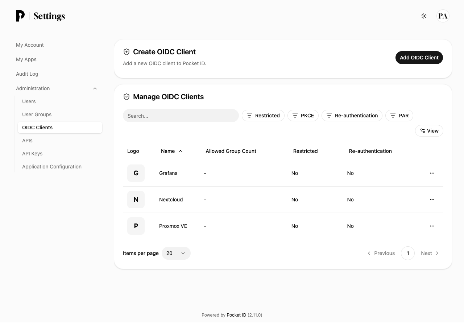The image size is (464, 326).
Task: Click Add OIDC Client button
Action: coord(419,58)
